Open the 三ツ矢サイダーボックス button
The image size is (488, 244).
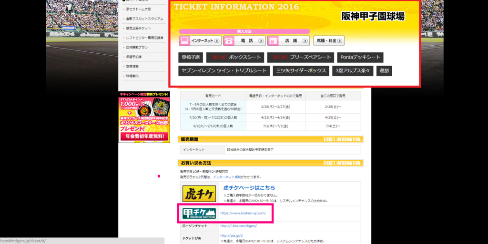(x=301, y=71)
